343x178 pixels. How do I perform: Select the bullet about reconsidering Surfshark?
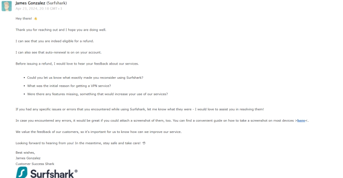point(85,78)
